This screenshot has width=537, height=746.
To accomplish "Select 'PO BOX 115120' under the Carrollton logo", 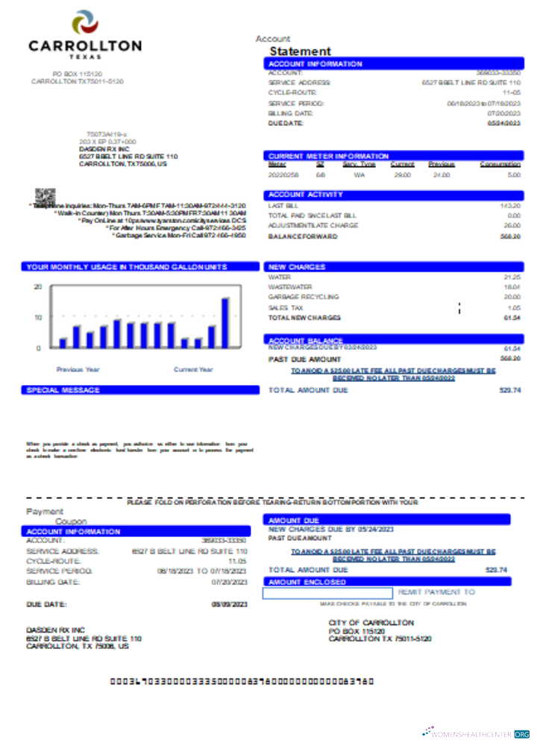I will click(77, 74).
